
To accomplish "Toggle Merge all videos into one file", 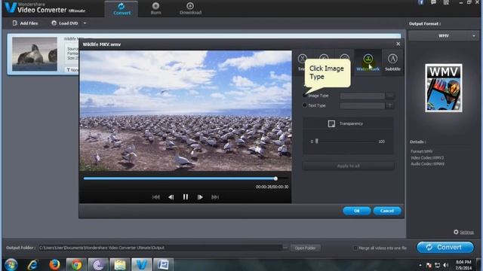I will point(355,248).
